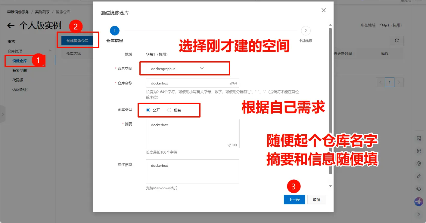Click the refresh icon above the table

tap(396, 41)
